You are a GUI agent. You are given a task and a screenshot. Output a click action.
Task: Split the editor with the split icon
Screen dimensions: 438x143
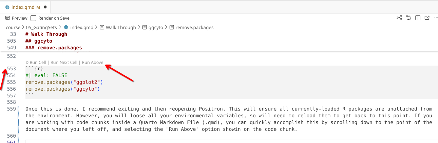[418, 18]
